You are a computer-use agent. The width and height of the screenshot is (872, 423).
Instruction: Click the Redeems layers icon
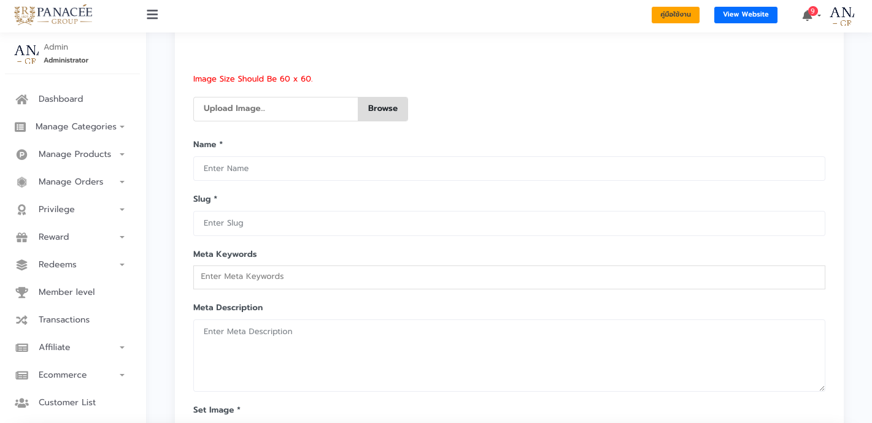pos(21,265)
